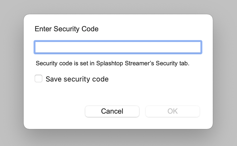The image size is (237, 146).
Task: Click the dialog title text
Action: [67, 29]
